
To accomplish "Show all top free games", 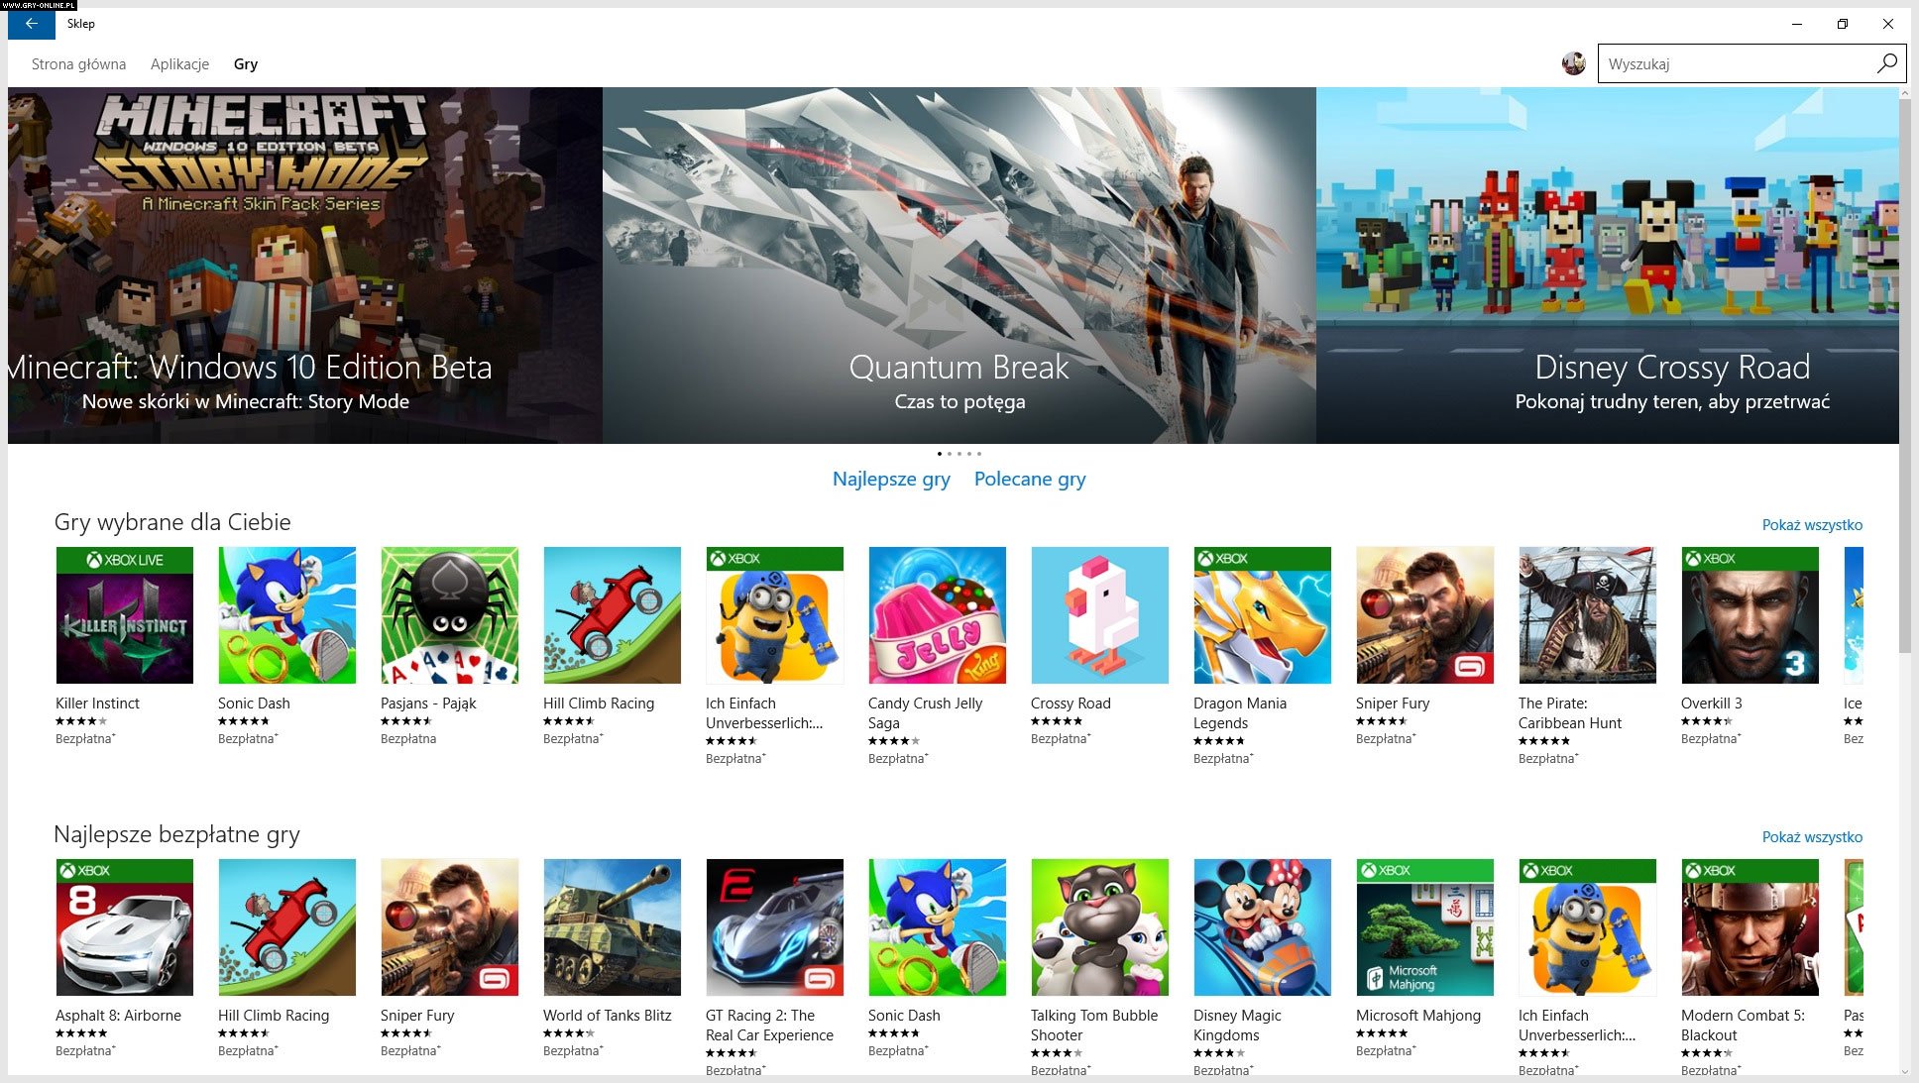I will pos(1812,837).
